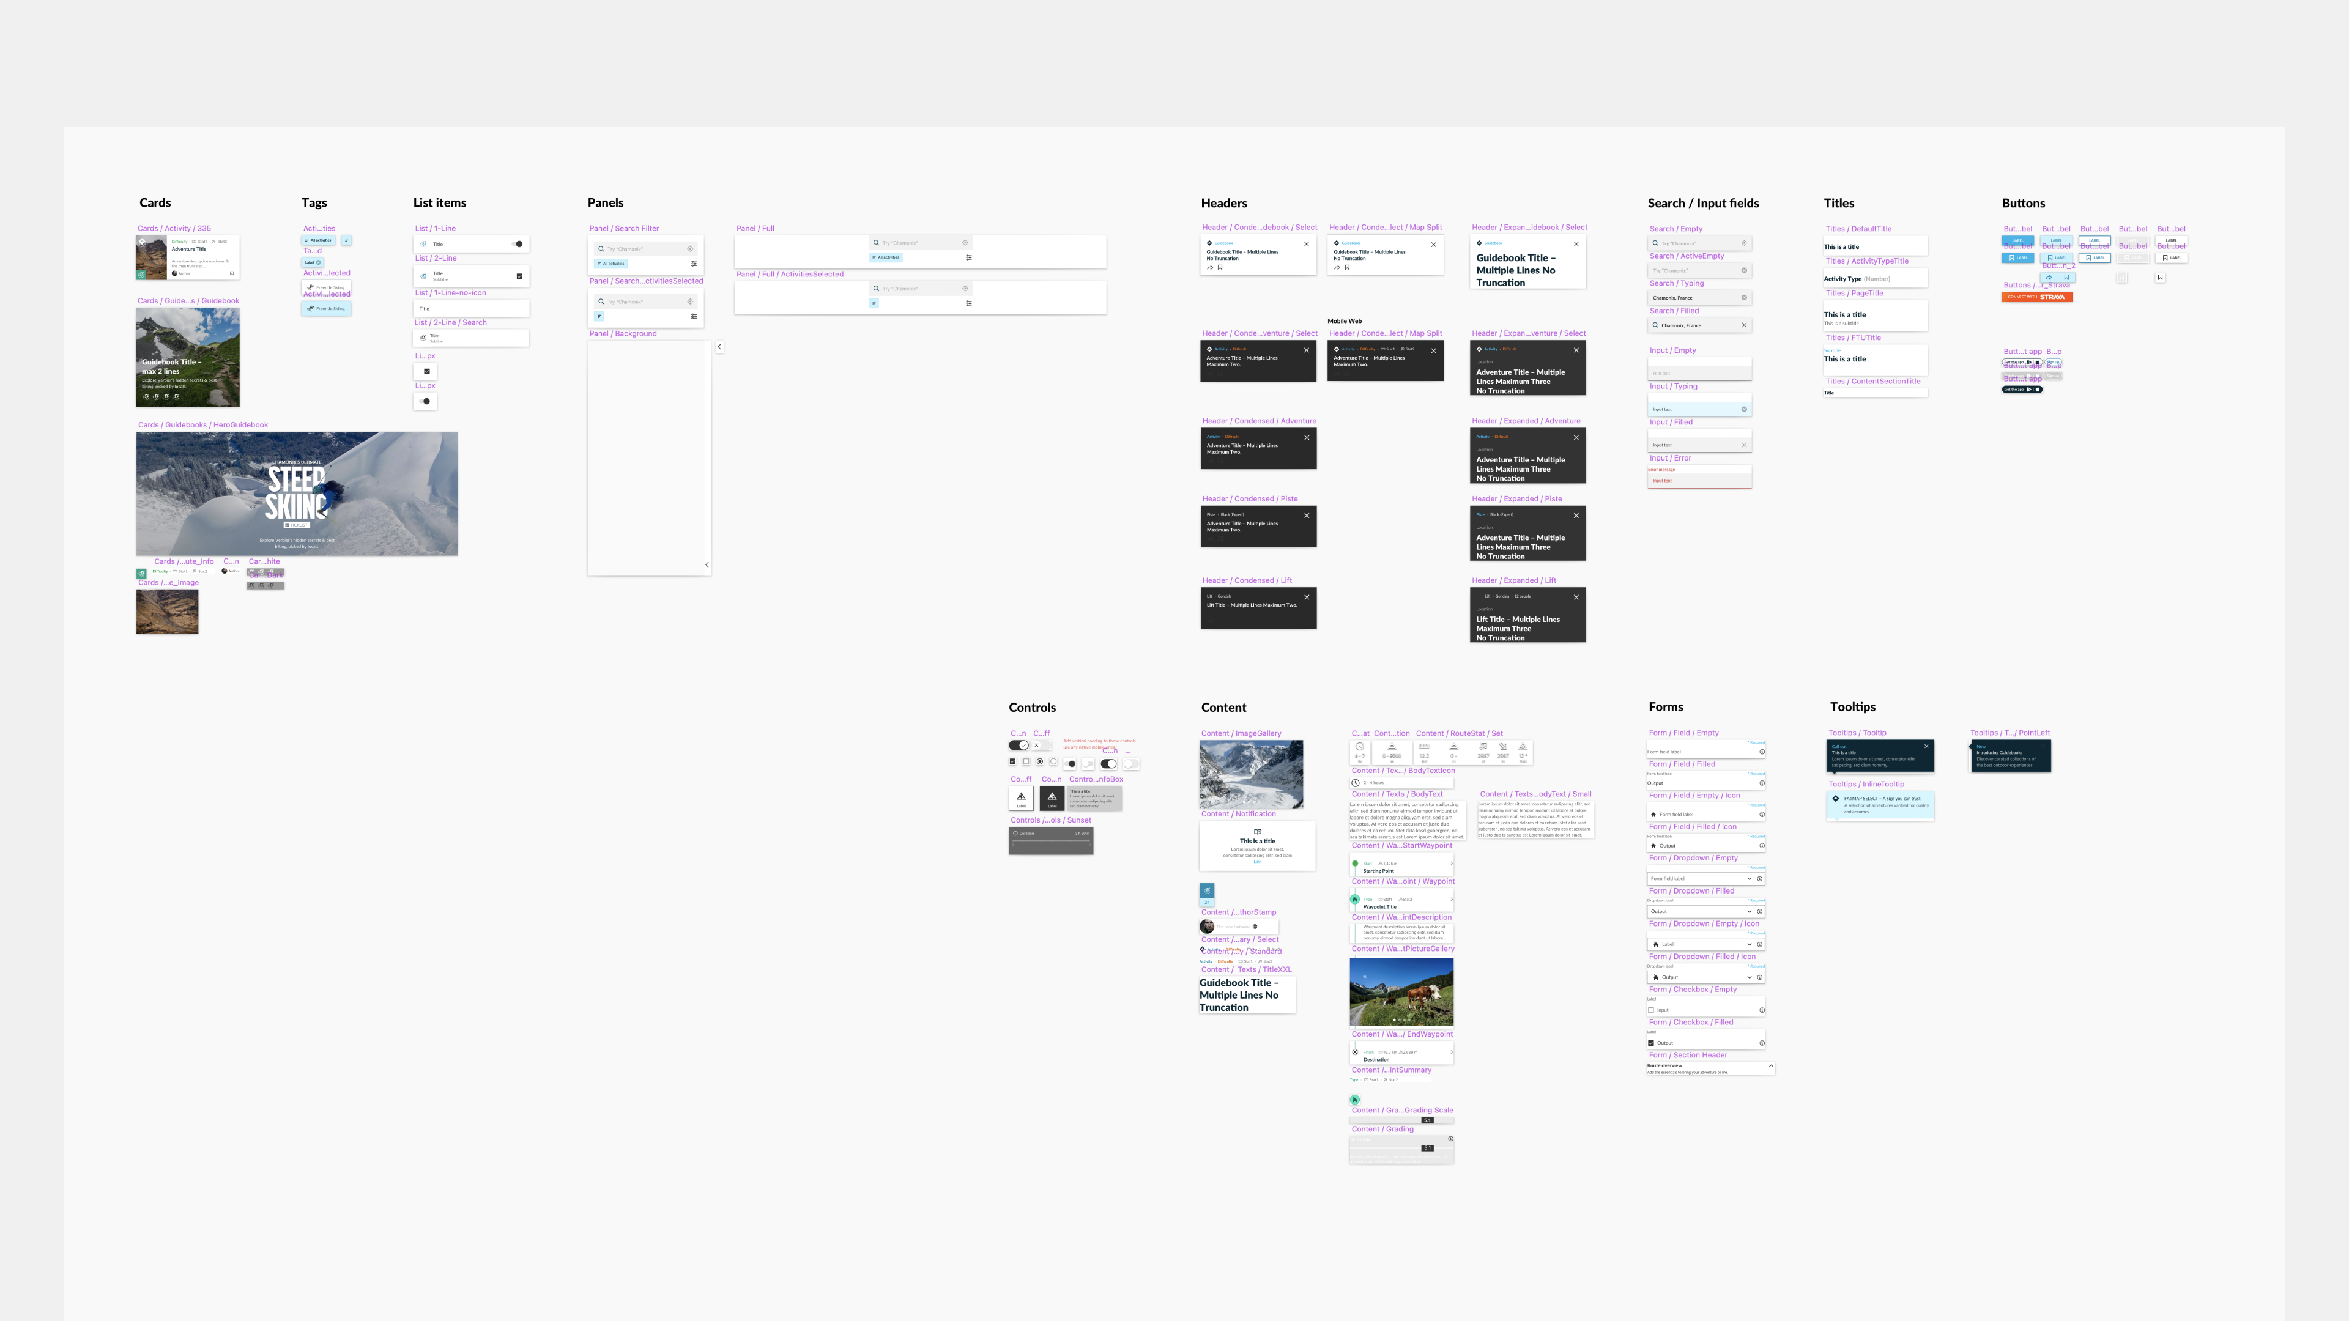Open Form / Dropdown / Filled / Icon Output chevron
The height and width of the screenshot is (1321, 2349).
coord(1749,977)
